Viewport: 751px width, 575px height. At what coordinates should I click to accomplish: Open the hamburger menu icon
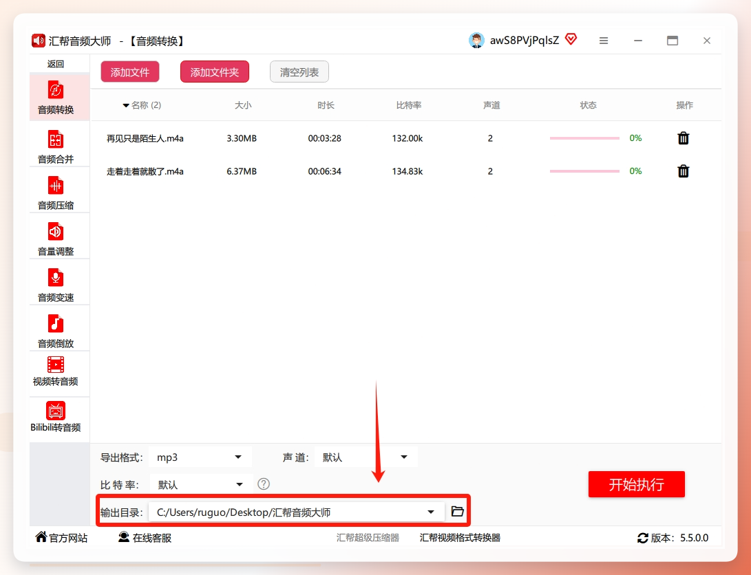point(604,41)
